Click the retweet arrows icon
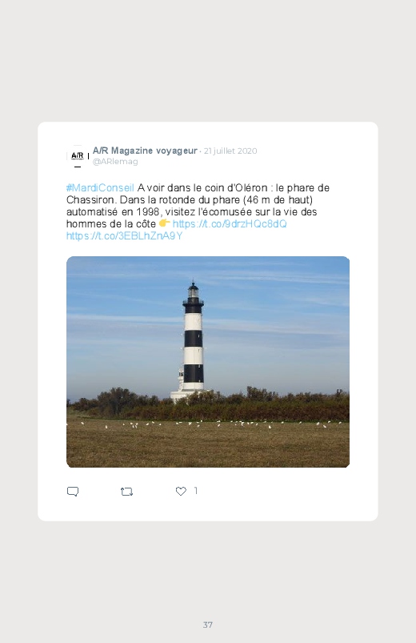Viewport: 416px width, 643px height. point(126,492)
